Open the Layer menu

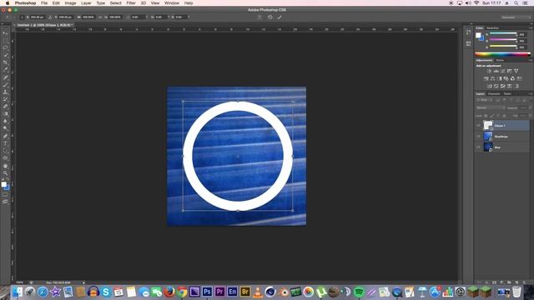[86, 3]
